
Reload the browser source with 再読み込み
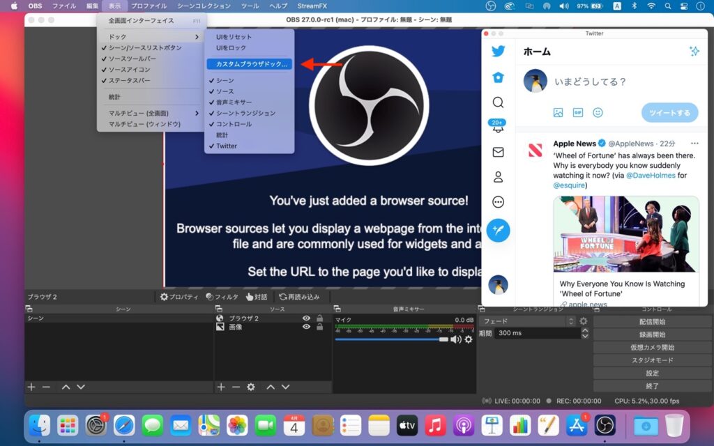(298, 296)
